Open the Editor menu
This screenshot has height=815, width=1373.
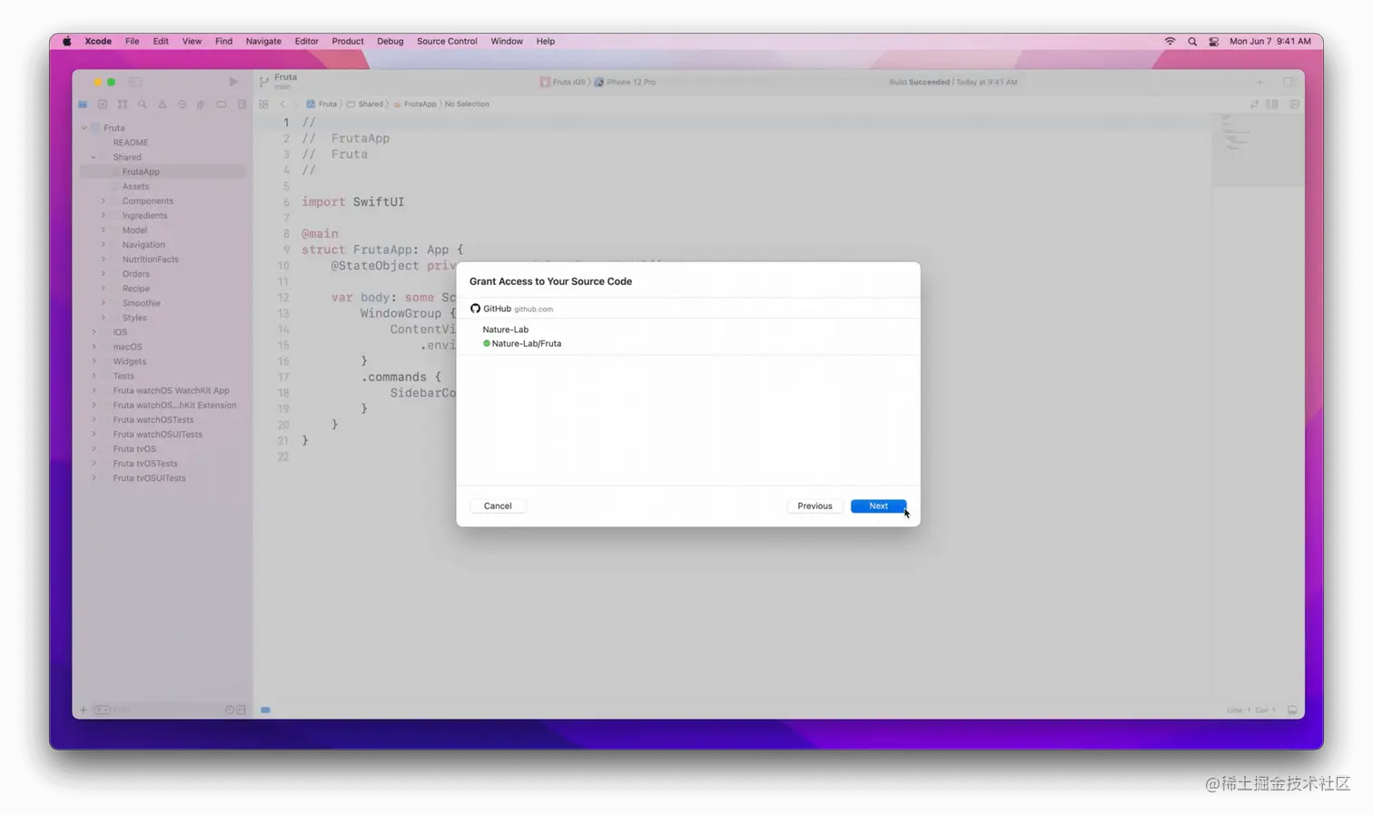pos(306,41)
